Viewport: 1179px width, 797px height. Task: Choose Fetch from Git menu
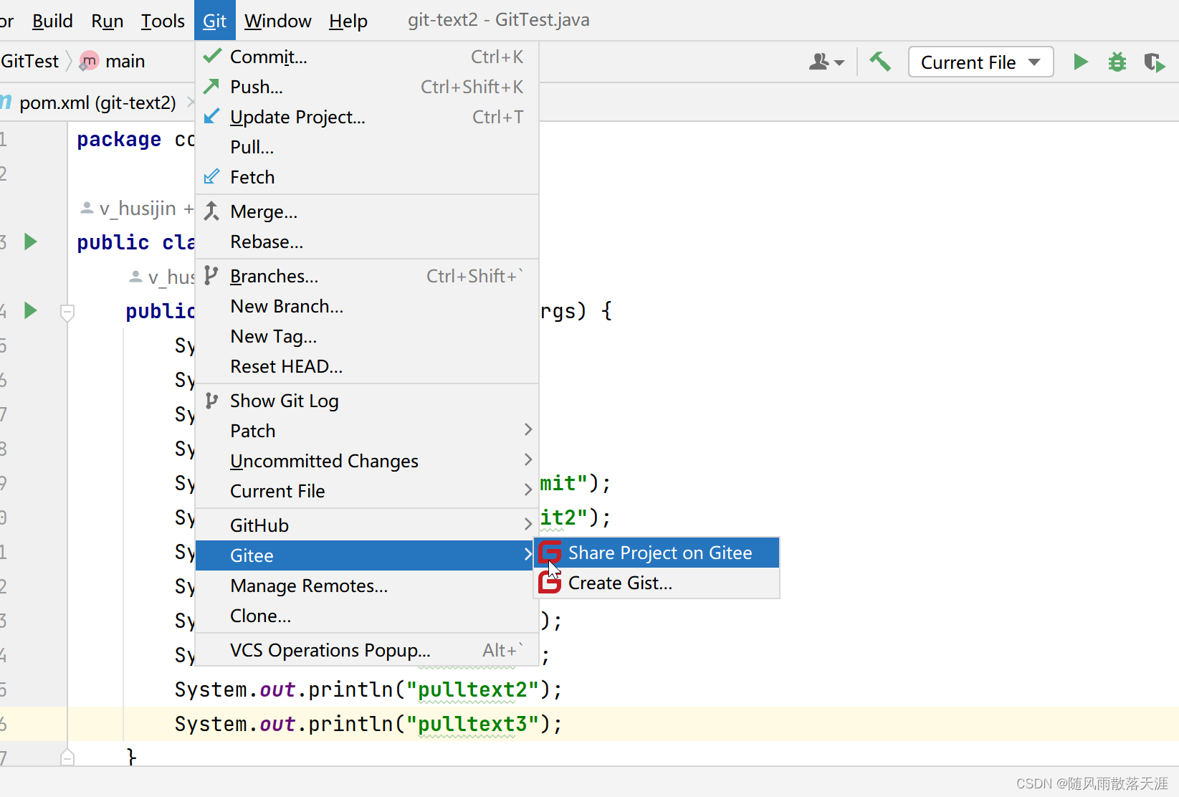[366, 177]
